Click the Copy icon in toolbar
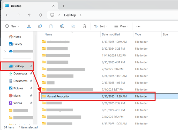This screenshot has height=130, width=178. click(40, 26)
